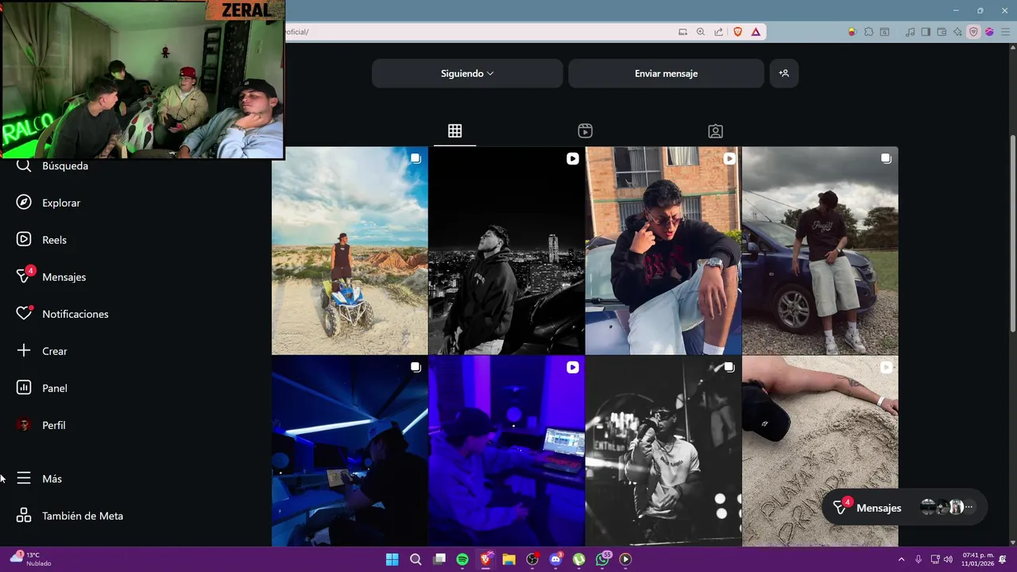
Task: Click the taskbar volume speaker icon
Action: pyautogui.click(x=948, y=559)
